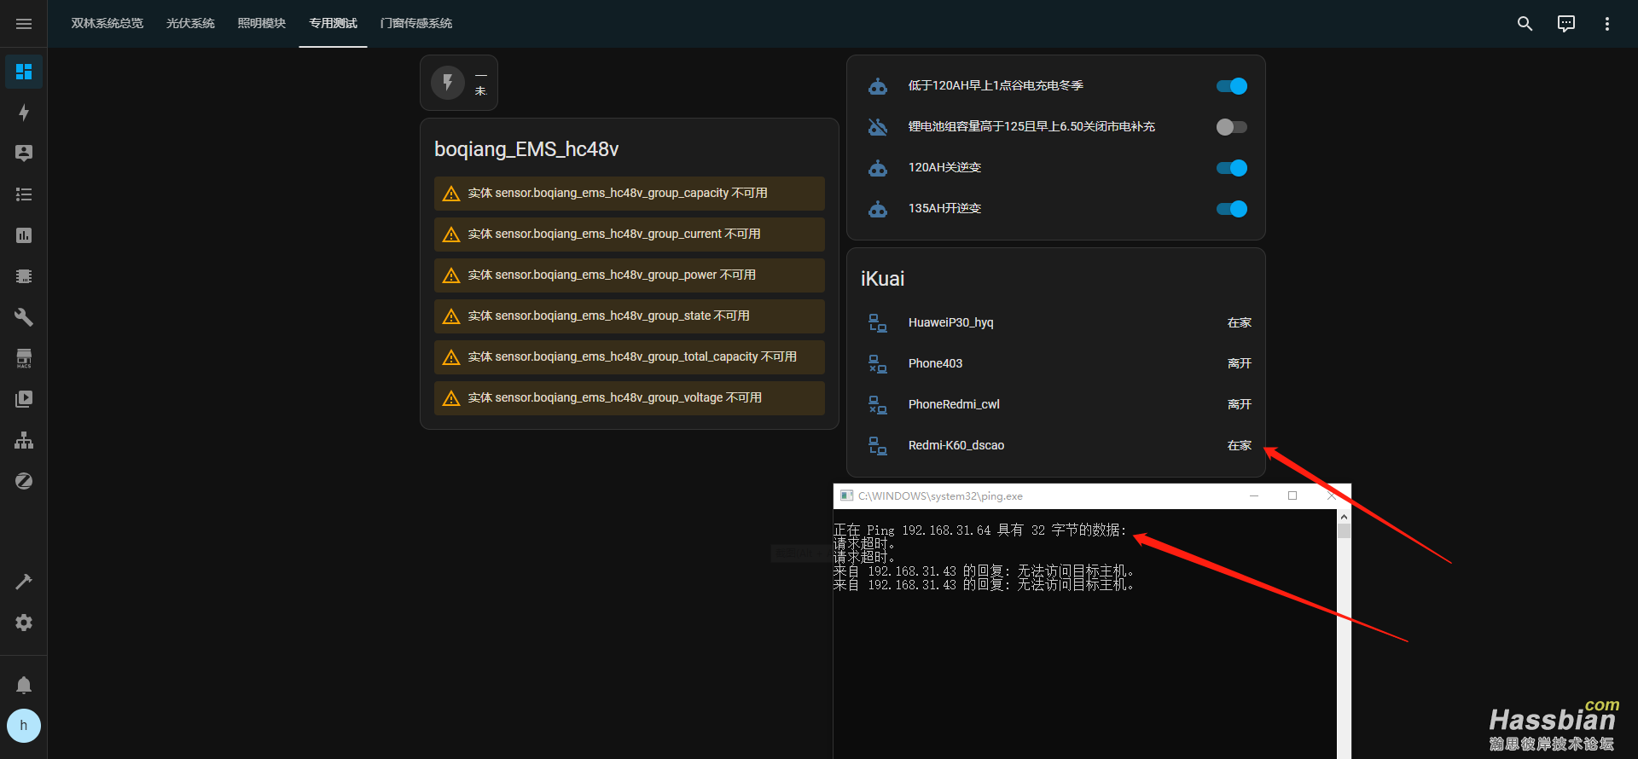Open the Energy lightning sidebar icon
This screenshot has width=1638, height=759.
24,113
